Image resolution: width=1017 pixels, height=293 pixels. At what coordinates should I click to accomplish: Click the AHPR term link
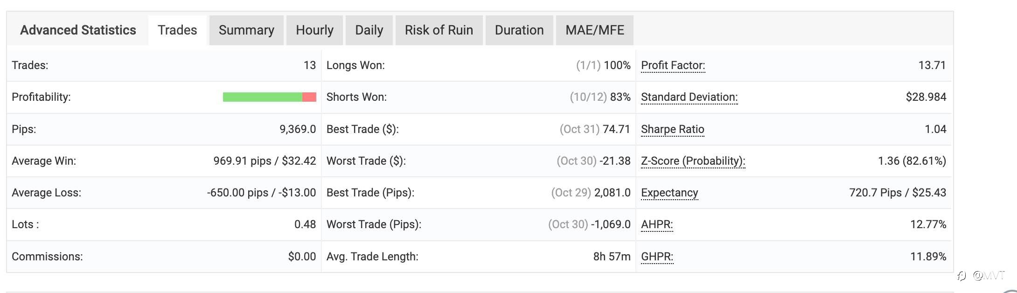pos(657,224)
